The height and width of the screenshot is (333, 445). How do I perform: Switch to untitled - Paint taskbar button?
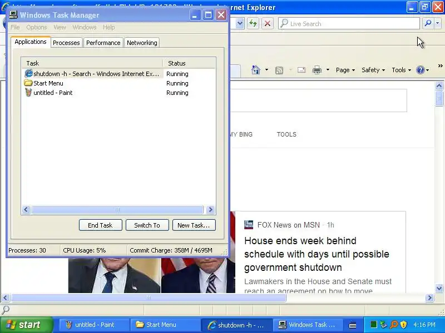tap(94, 325)
